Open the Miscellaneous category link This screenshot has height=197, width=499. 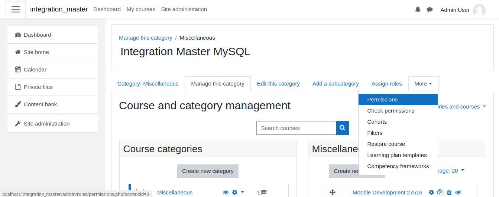[x=175, y=193]
